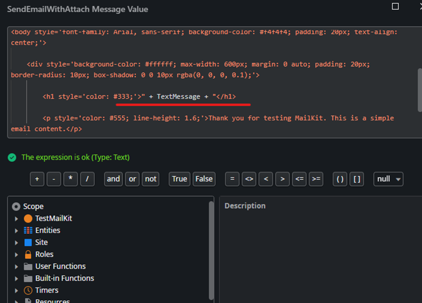Image resolution: width=422 pixels, height=303 pixels.
Task: Click the Scope target icon
Action: 17,206
